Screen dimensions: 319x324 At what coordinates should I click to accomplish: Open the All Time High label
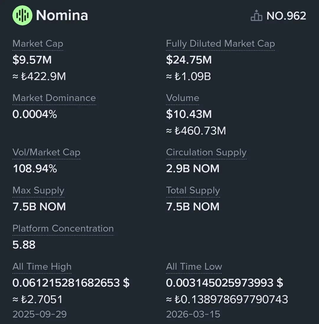(42, 267)
